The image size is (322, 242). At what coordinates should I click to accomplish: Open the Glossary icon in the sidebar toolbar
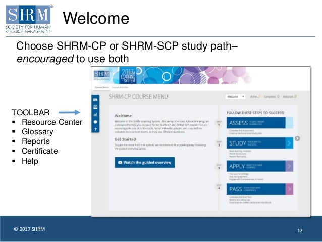tap(95, 107)
